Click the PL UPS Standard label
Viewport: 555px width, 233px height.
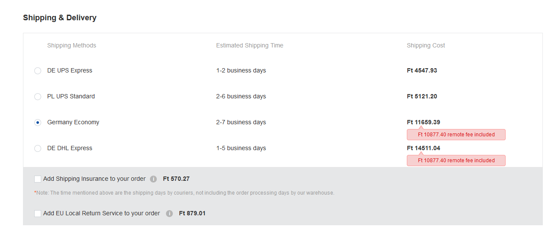[71, 96]
